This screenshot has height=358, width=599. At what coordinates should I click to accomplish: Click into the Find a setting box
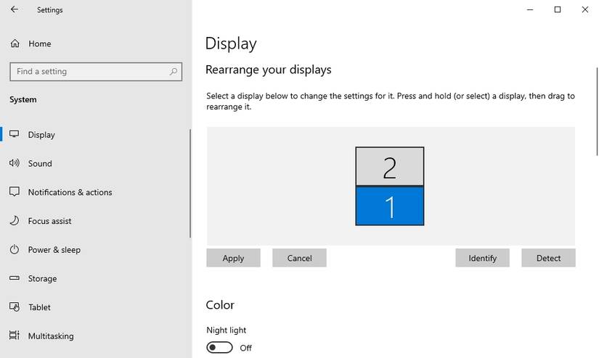(87, 72)
